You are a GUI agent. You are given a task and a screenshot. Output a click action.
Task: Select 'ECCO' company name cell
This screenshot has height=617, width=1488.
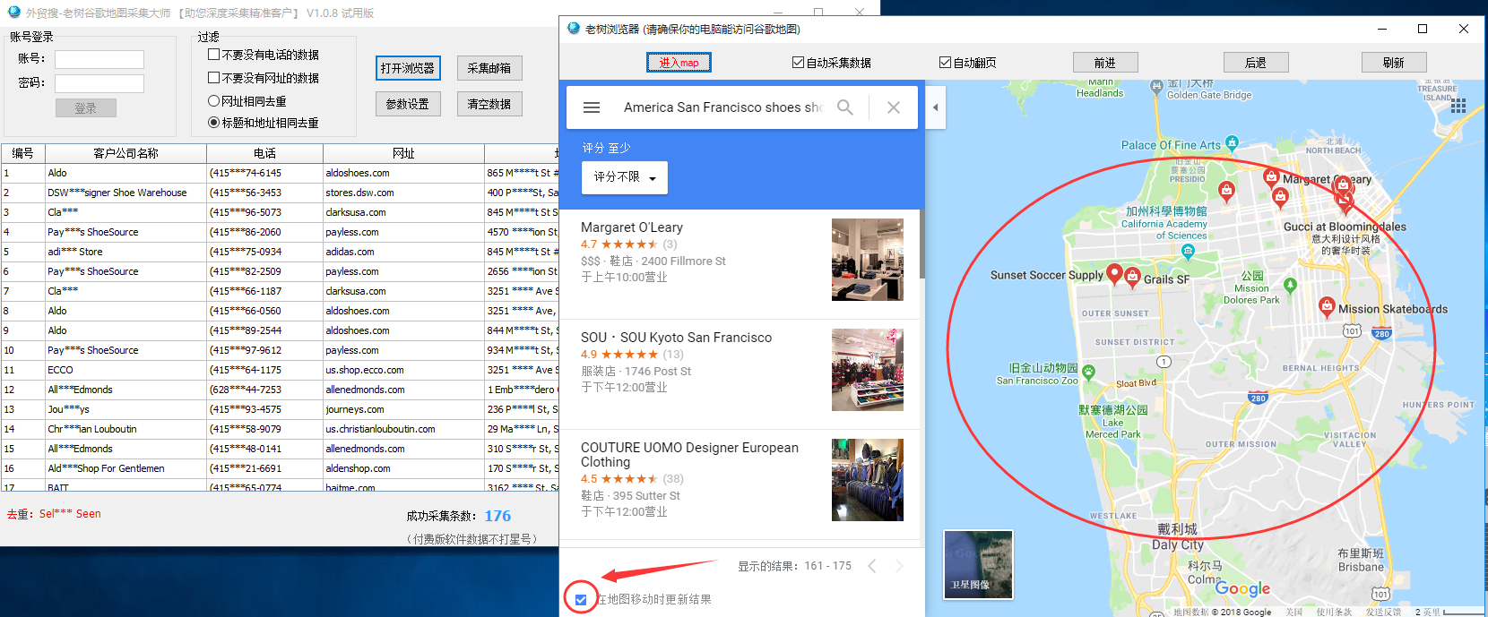[x=125, y=370]
